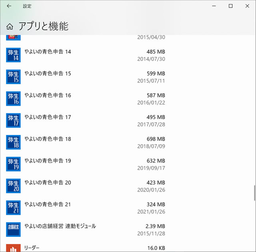
Task: Click the install date 2019/09/17
Action: [x=151, y=168]
